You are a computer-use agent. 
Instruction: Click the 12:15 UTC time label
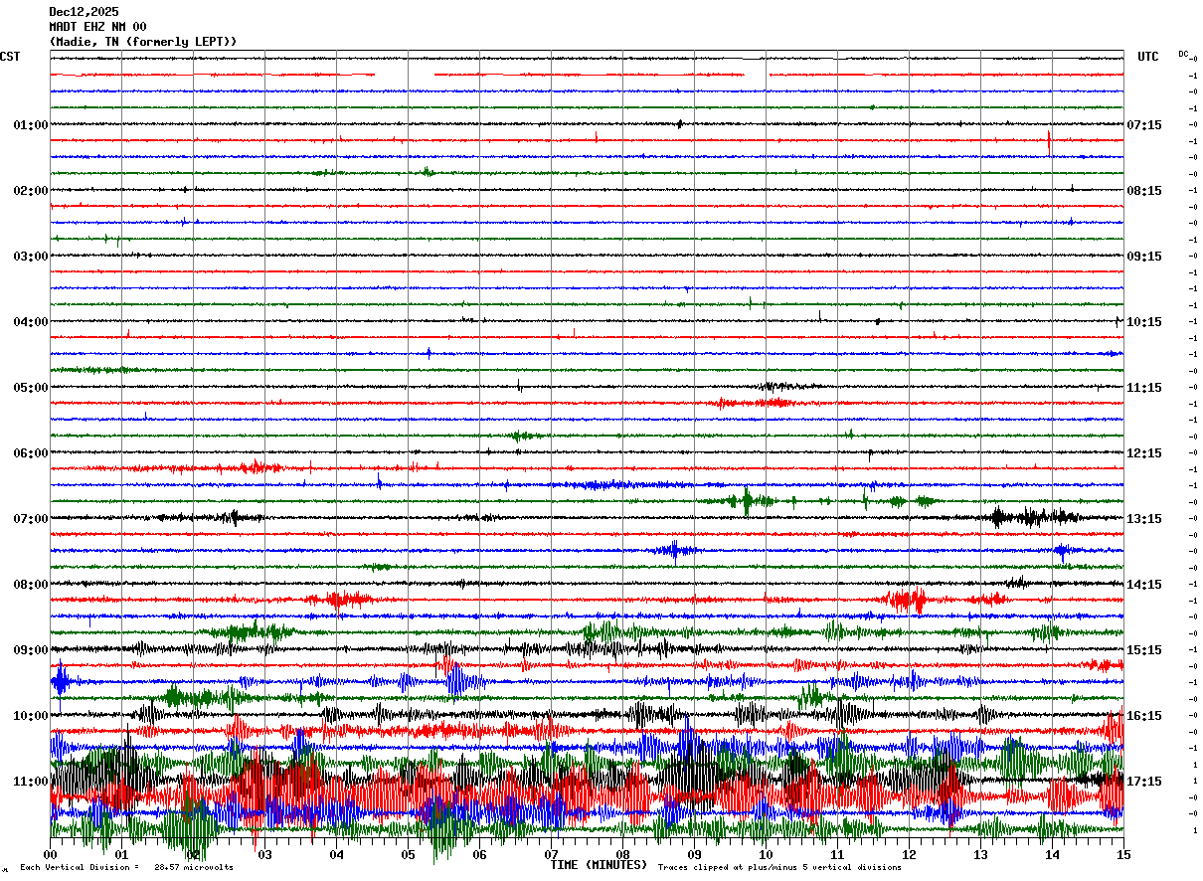1144,453
